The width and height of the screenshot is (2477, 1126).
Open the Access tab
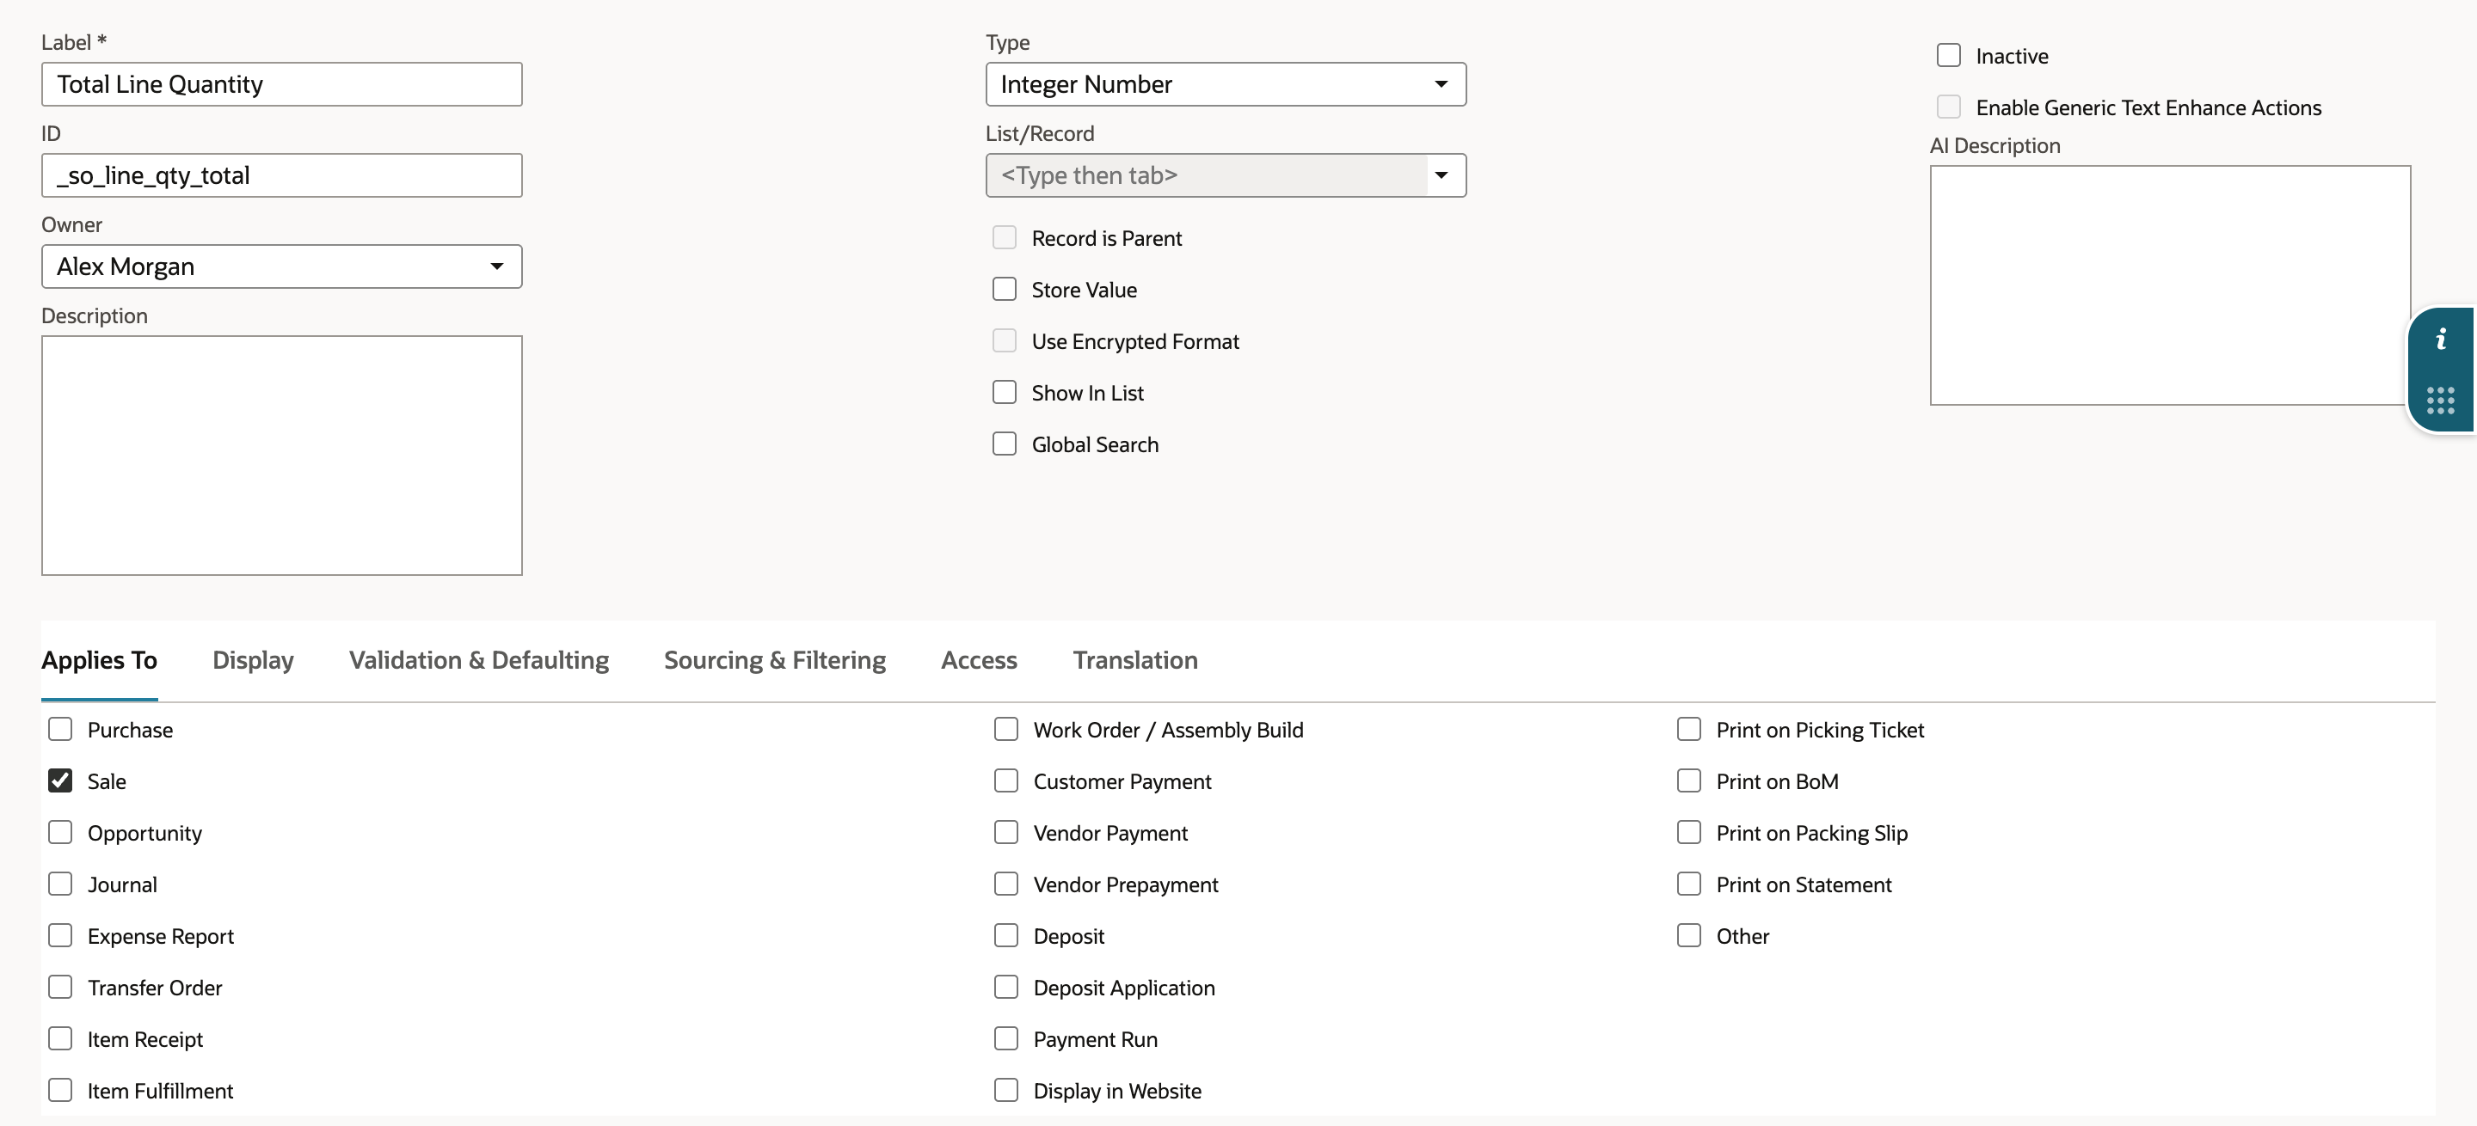click(x=979, y=660)
